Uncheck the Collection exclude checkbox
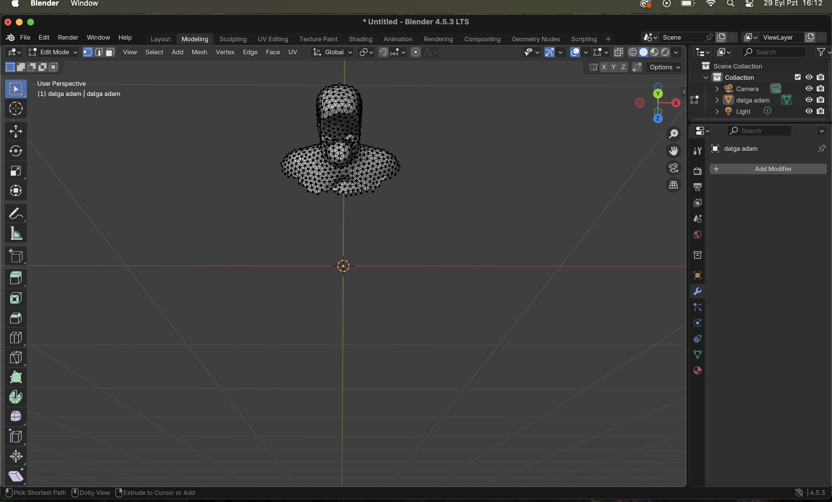832x502 pixels. tap(797, 77)
